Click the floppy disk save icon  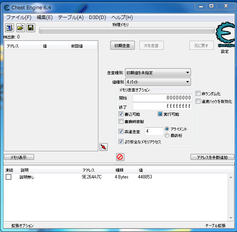click(31, 28)
